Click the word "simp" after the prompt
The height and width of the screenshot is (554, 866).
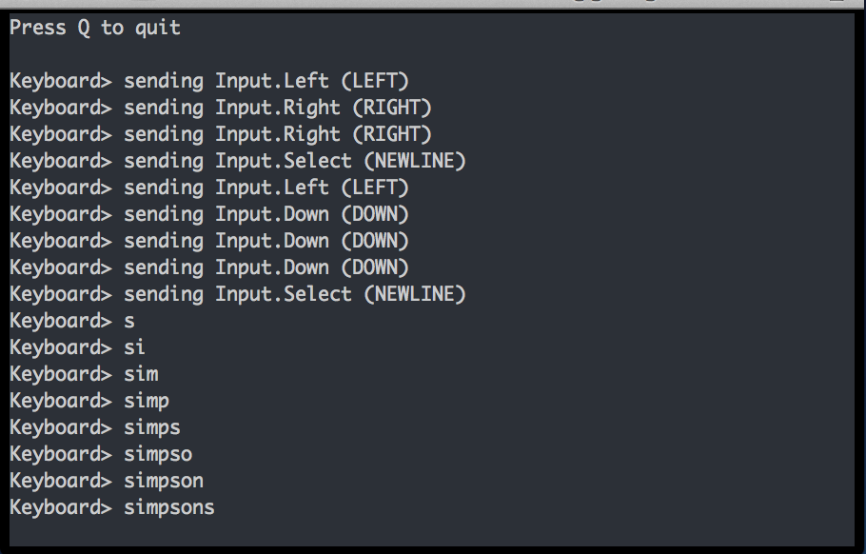click(147, 402)
